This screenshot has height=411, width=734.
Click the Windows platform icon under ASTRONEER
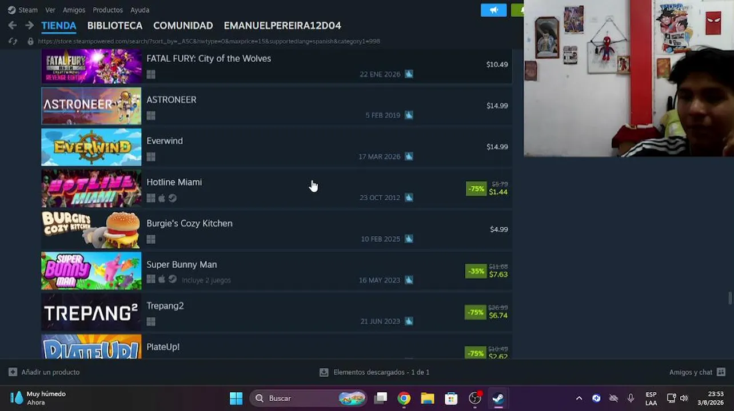point(151,115)
